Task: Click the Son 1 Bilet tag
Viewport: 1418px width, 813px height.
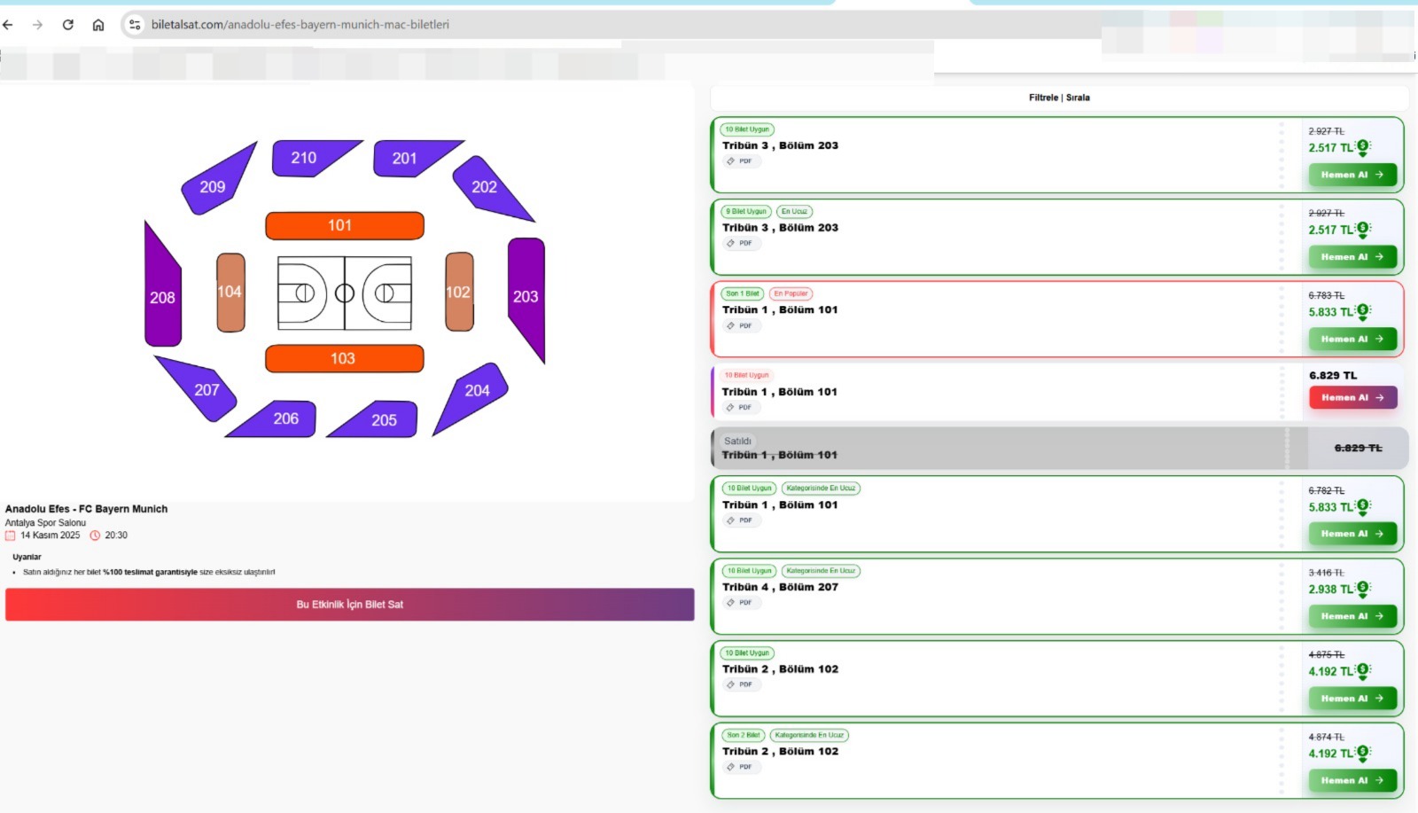Action: 743,293
